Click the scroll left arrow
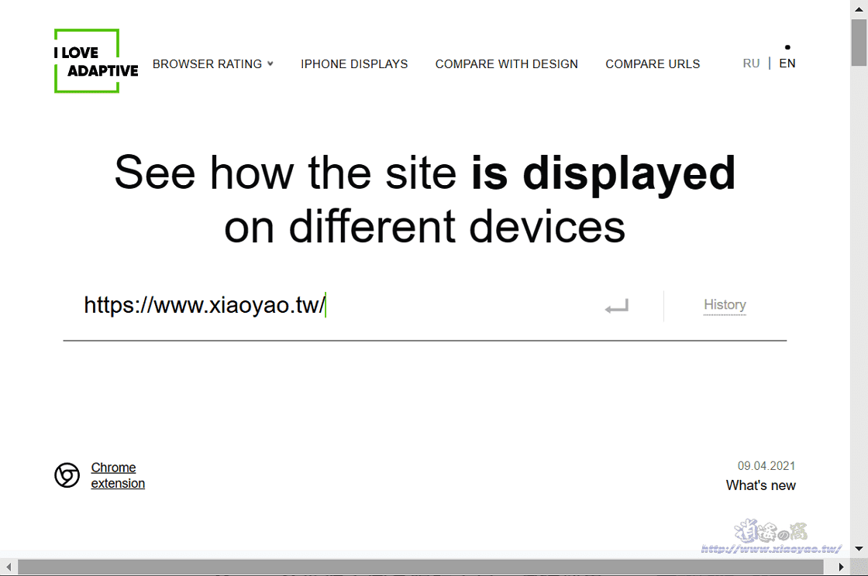 (9, 567)
